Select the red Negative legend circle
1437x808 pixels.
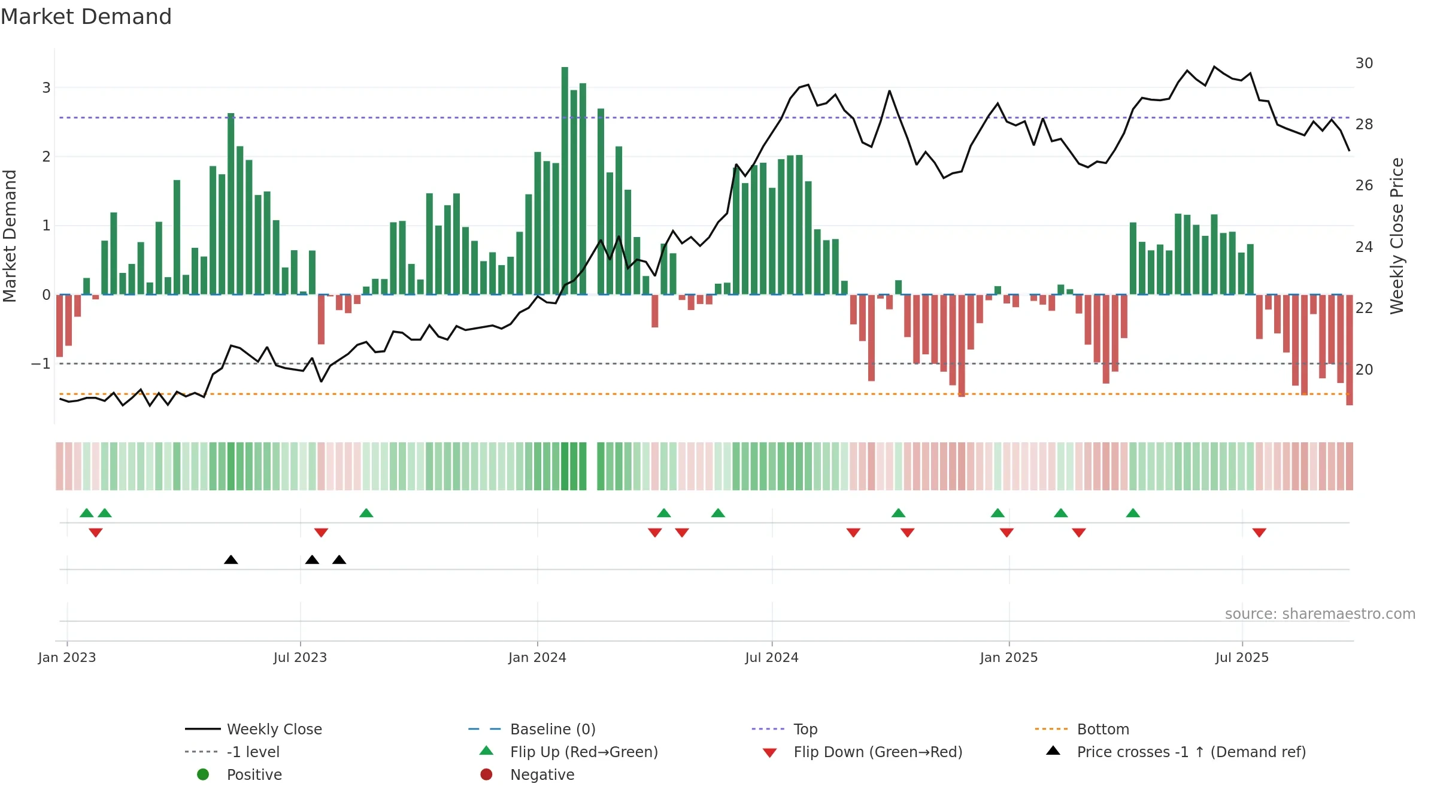coord(486,774)
